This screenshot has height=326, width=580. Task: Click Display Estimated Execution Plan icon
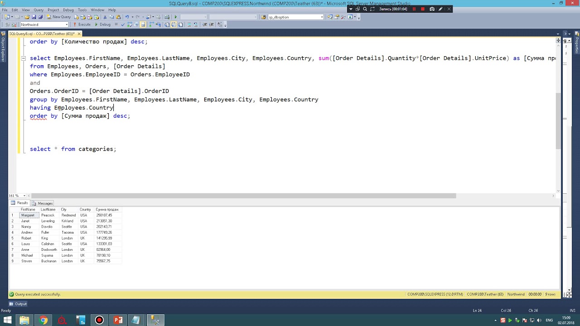pyautogui.click(x=130, y=24)
